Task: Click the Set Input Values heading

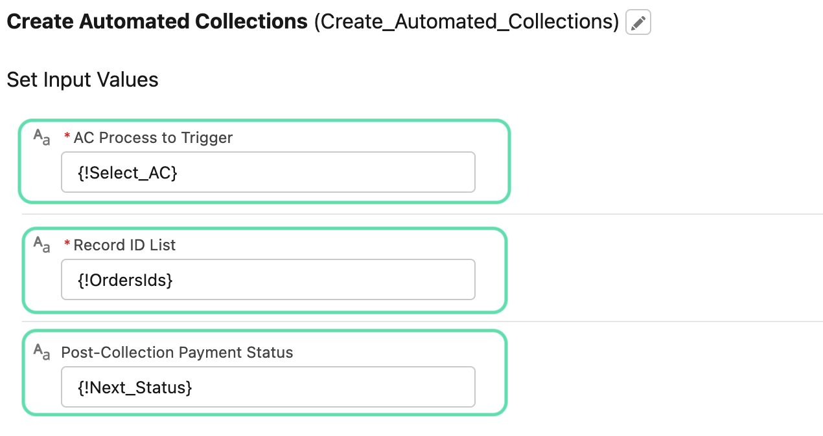Action: tap(82, 79)
